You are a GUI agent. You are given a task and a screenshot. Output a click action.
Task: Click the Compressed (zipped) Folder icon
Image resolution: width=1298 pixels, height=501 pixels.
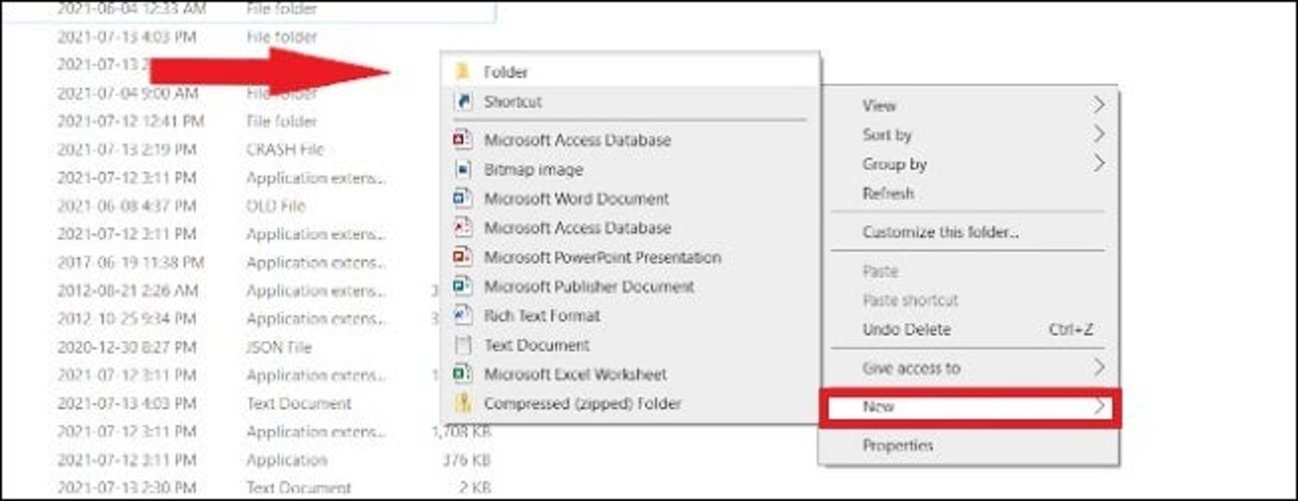tap(463, 403)
